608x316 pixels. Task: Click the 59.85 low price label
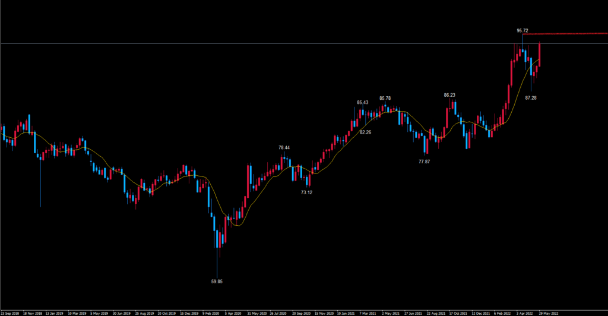[217, 281]
